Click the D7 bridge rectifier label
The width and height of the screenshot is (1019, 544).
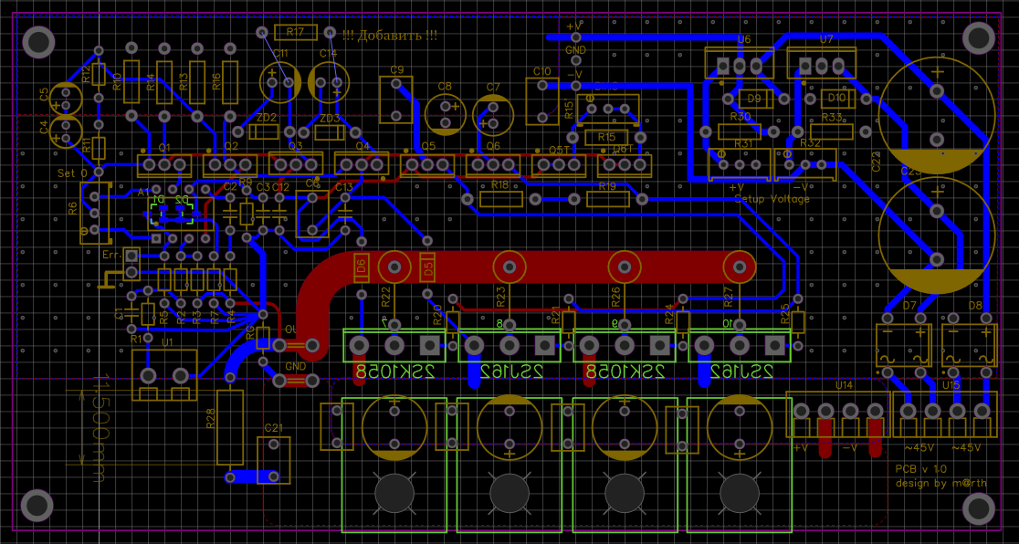[909, 305]
